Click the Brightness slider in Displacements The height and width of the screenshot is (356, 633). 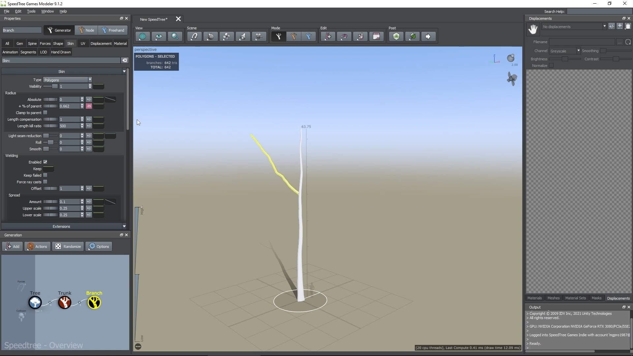[564, 59]
